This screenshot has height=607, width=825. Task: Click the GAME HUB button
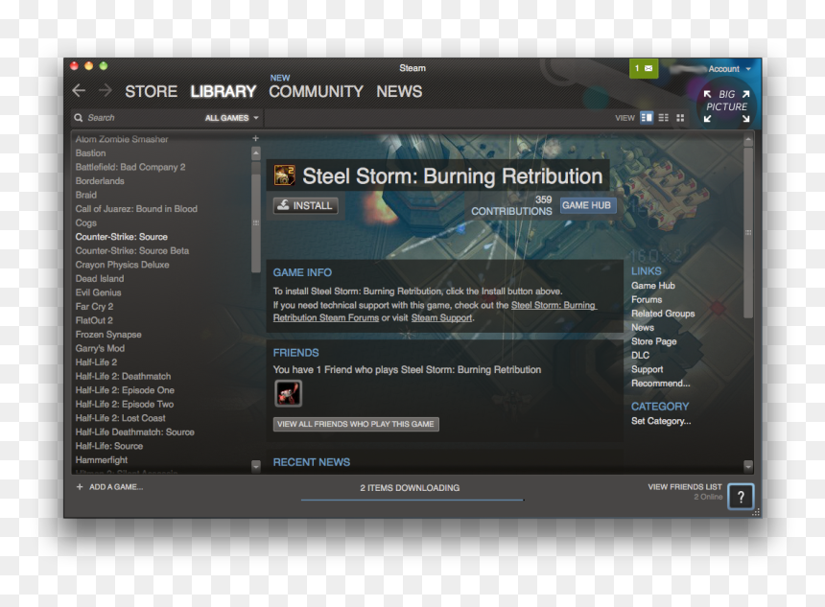(x=587, y=205)
